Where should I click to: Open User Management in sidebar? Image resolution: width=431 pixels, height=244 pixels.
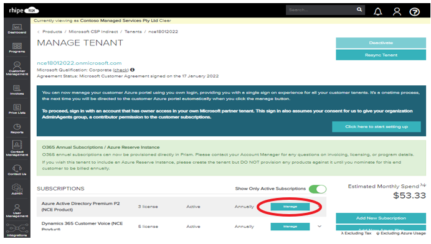point(17,211)
